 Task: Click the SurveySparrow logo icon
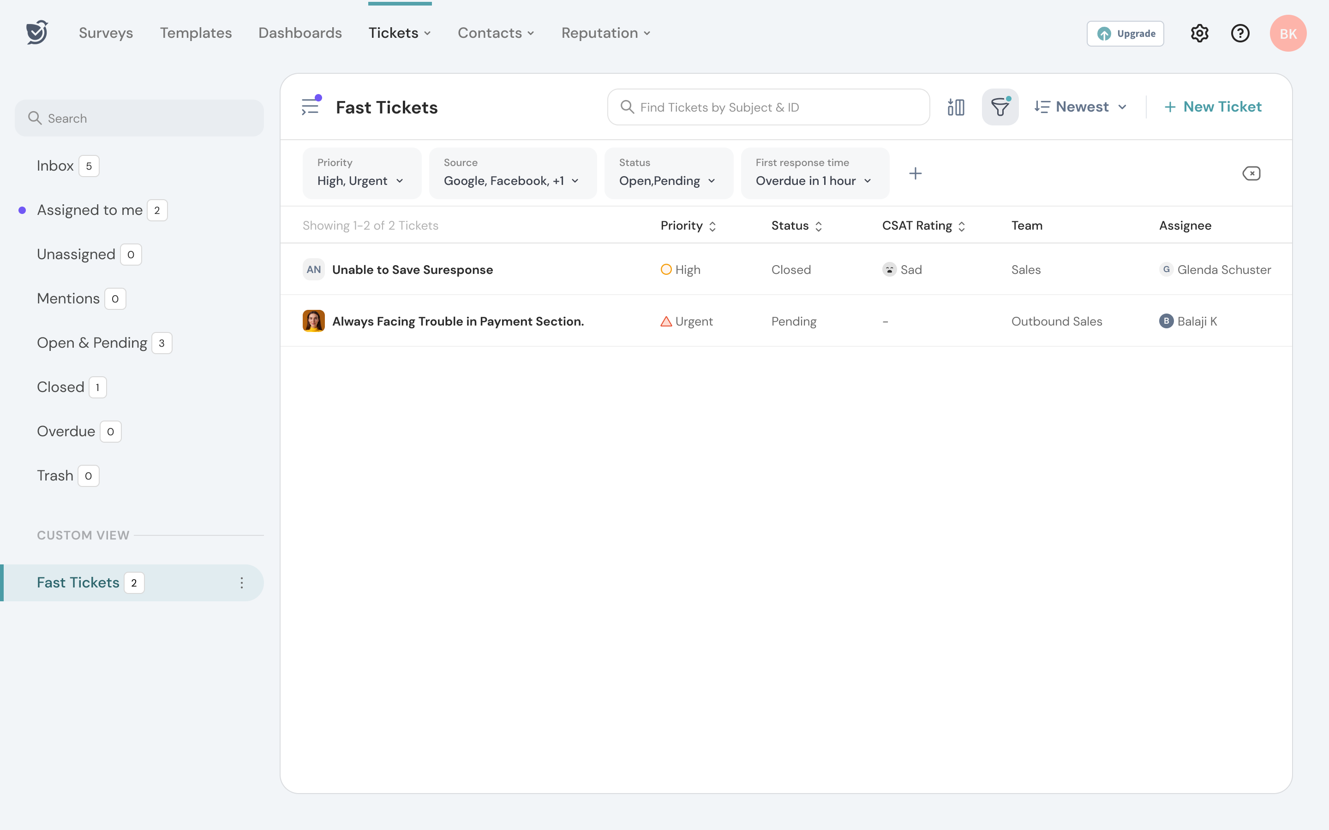pos(37,32)
